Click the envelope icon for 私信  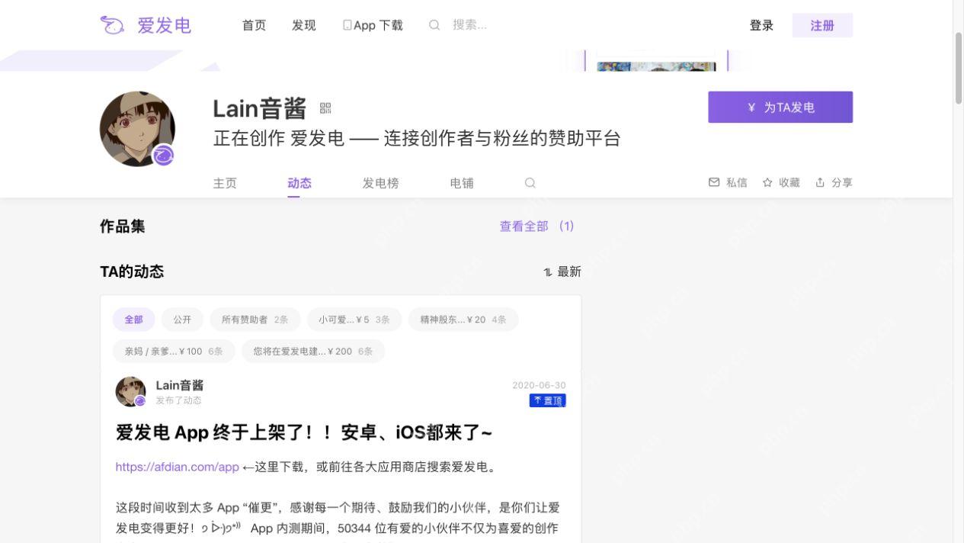[714, 182]
